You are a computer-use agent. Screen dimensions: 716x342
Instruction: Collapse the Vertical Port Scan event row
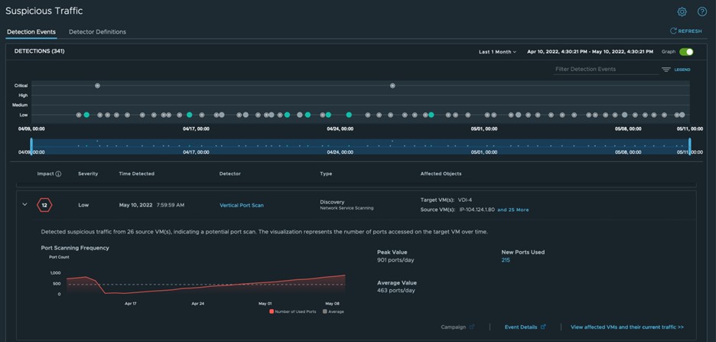point(24,205)
